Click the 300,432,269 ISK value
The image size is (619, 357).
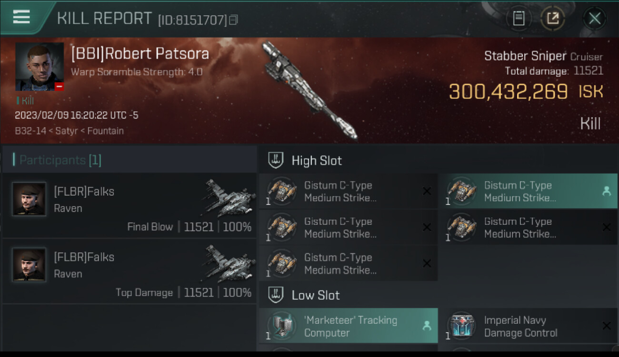tap(526, 91)
